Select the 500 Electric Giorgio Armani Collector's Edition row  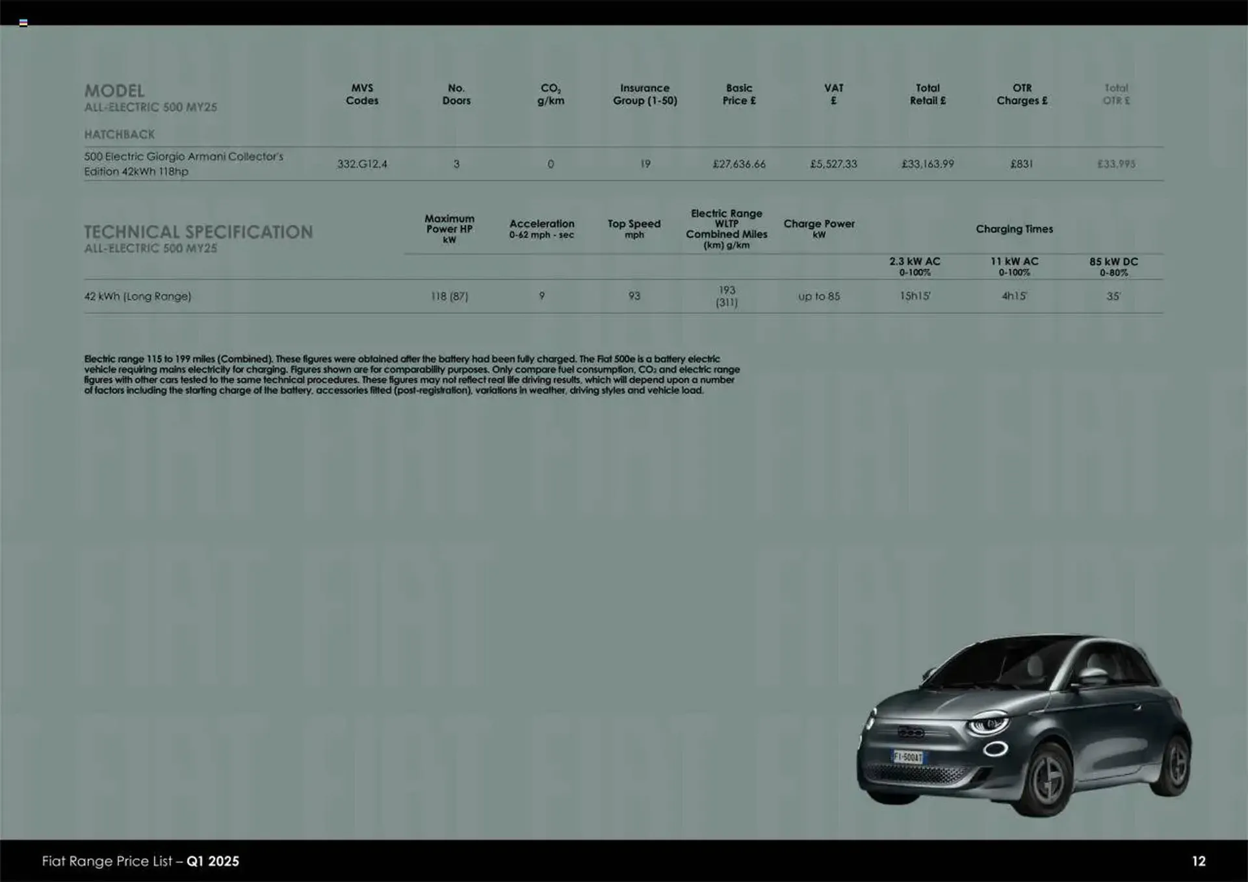tap(184, 164)
